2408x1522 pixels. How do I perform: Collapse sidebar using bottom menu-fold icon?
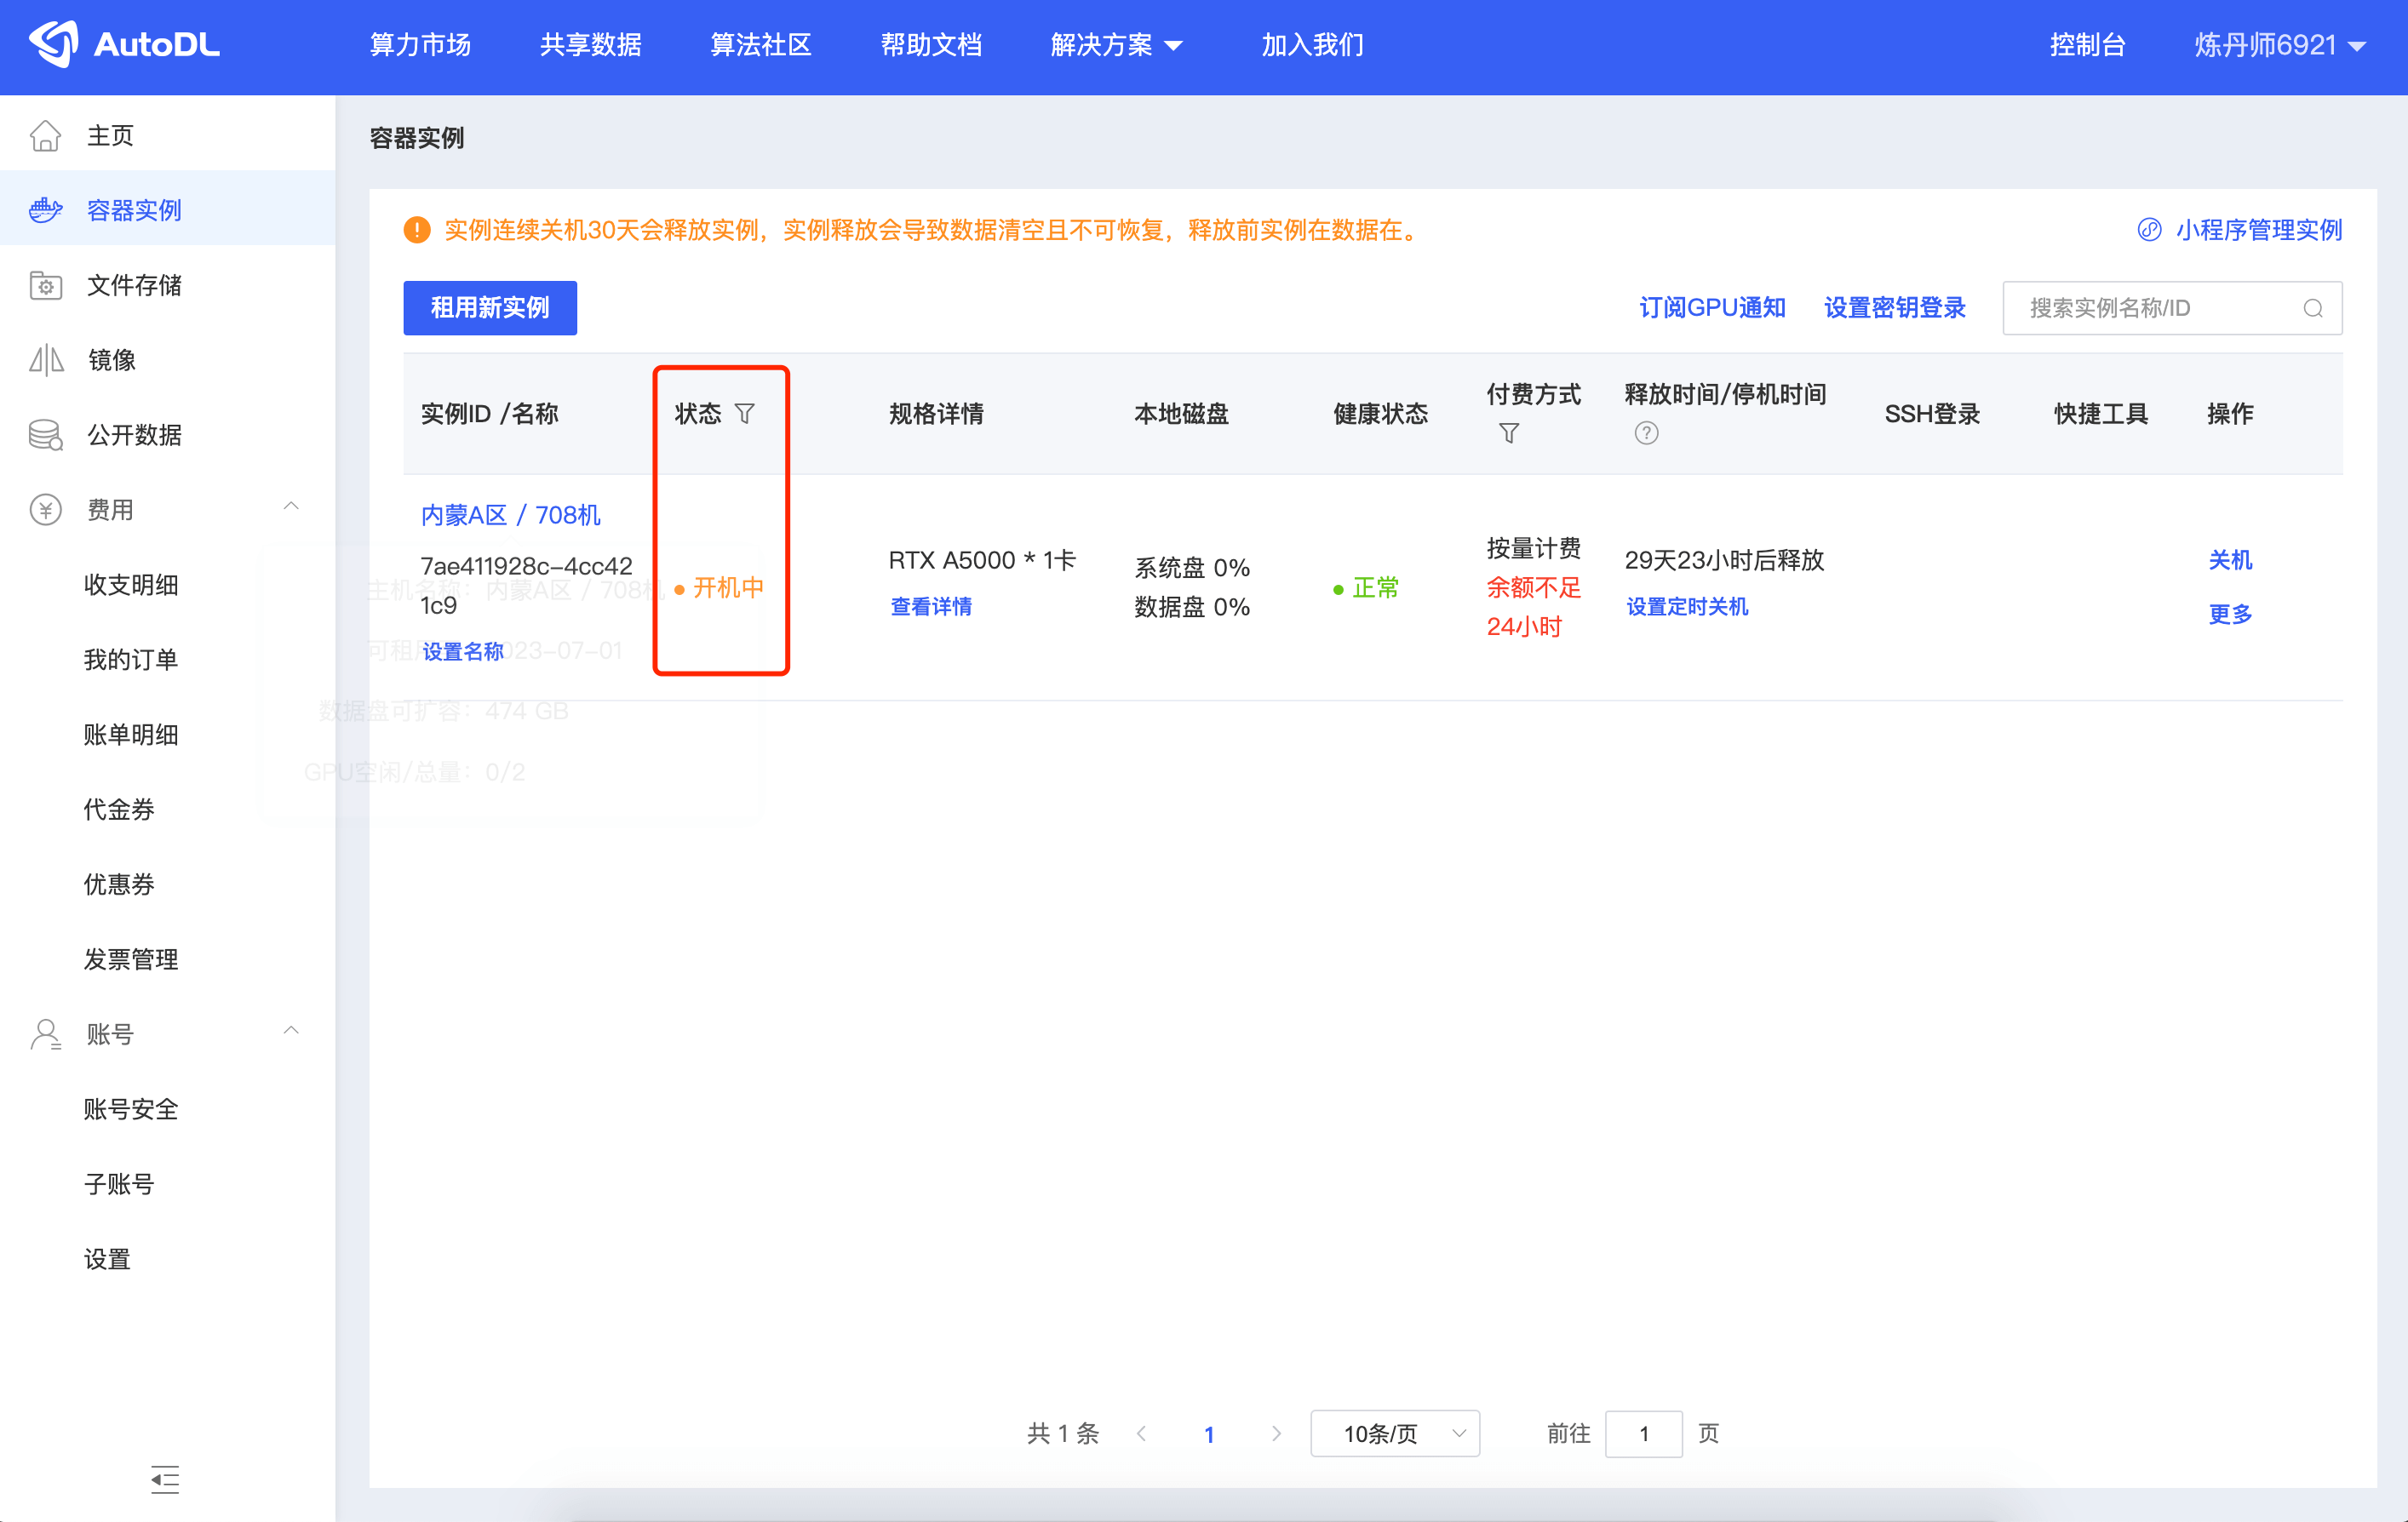[x=165, y=1479]
